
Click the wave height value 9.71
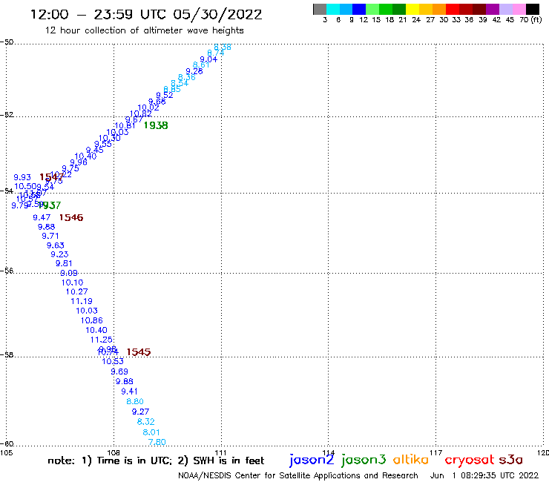click(x=50, y=236)
